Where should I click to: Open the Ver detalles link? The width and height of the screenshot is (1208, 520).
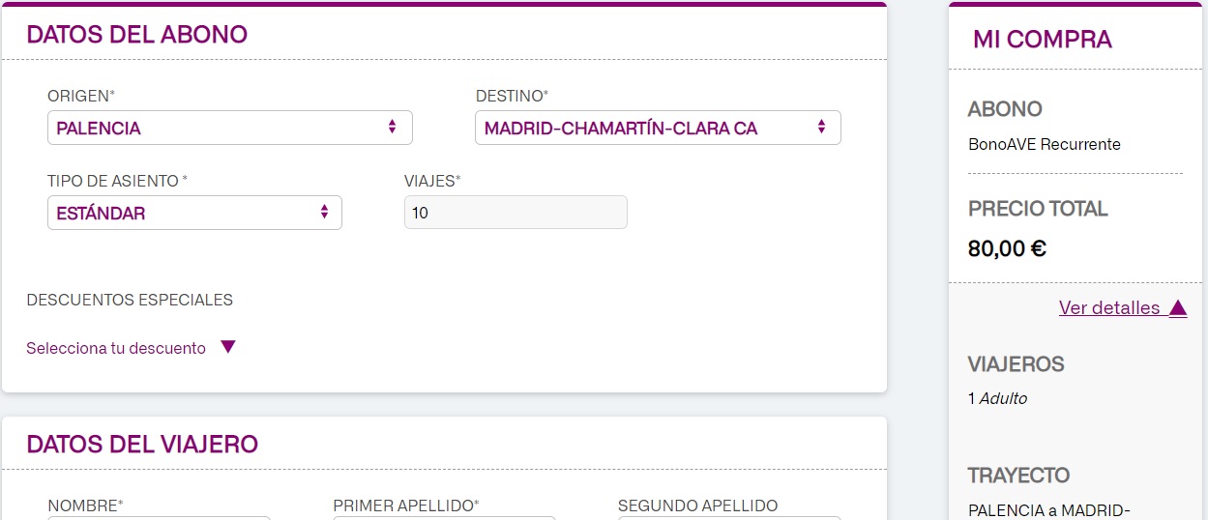point(1109,308)
